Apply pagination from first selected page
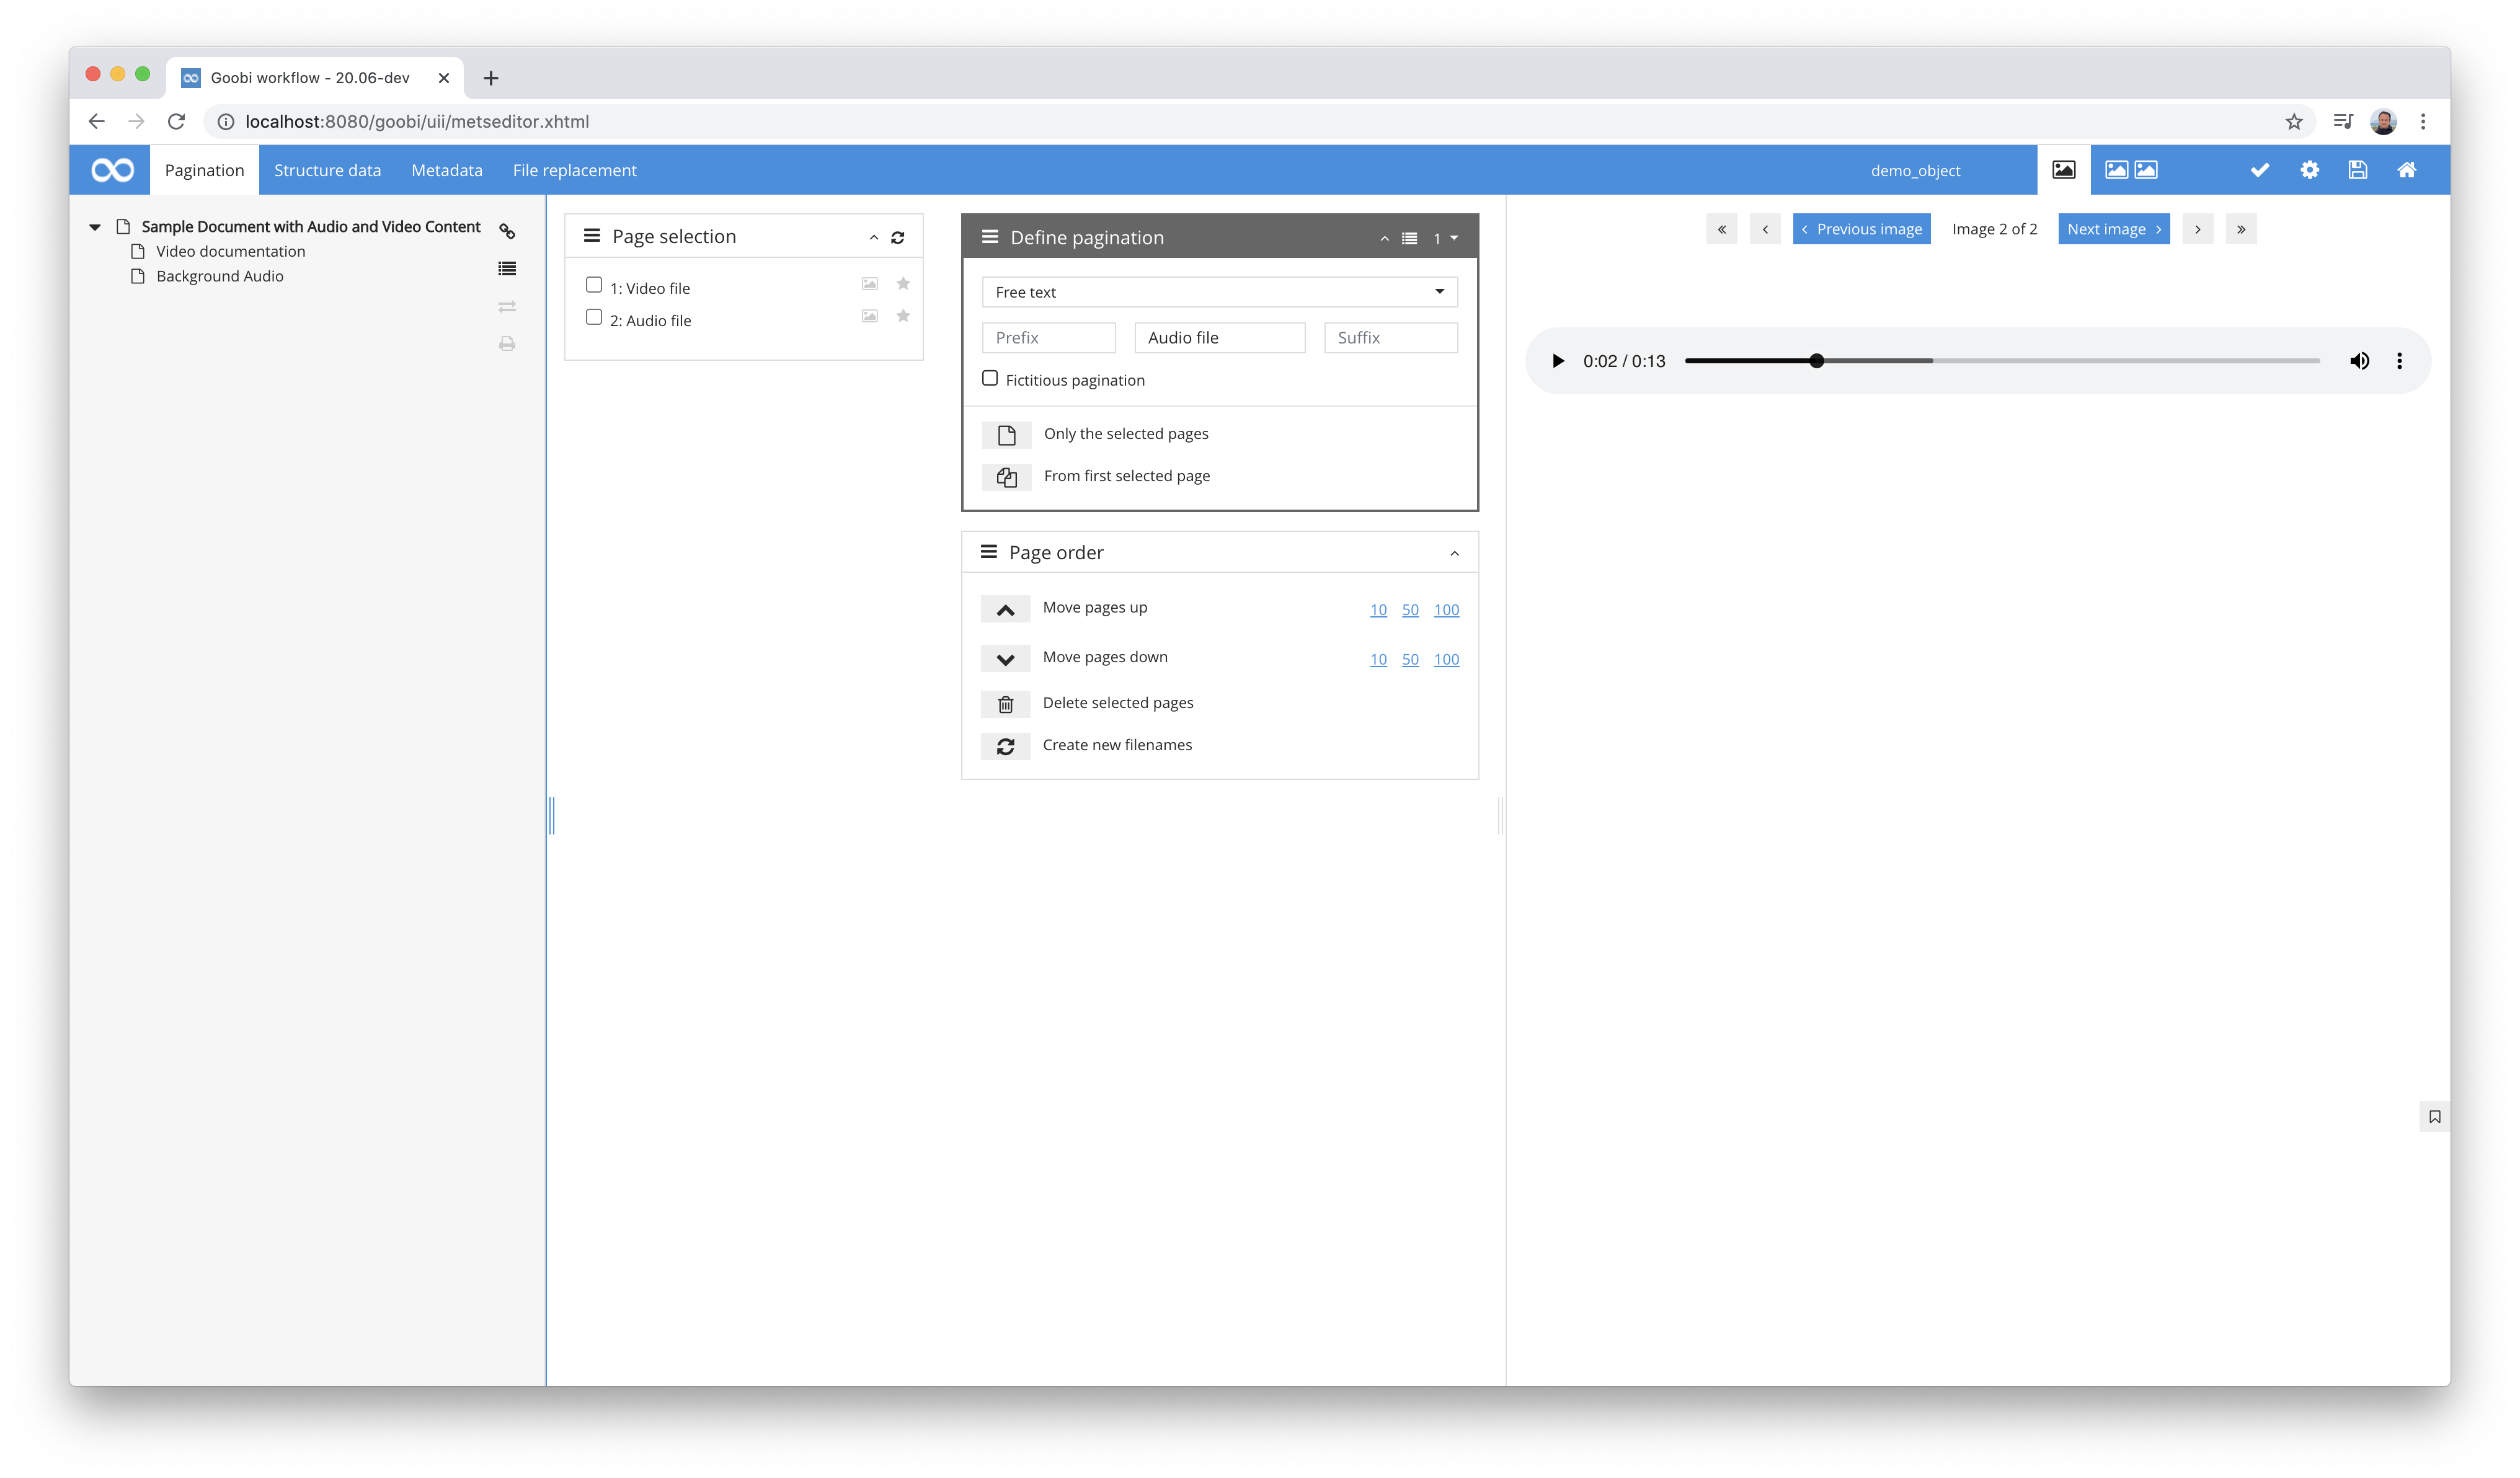 tap(1006, 477)
